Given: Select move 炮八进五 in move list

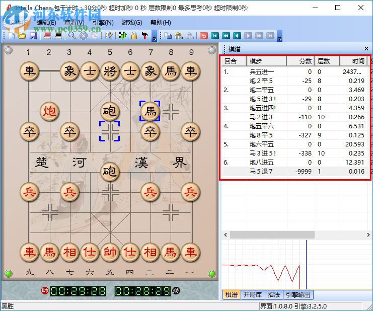Looking at the screenshot, I should (x=262, y=162).
